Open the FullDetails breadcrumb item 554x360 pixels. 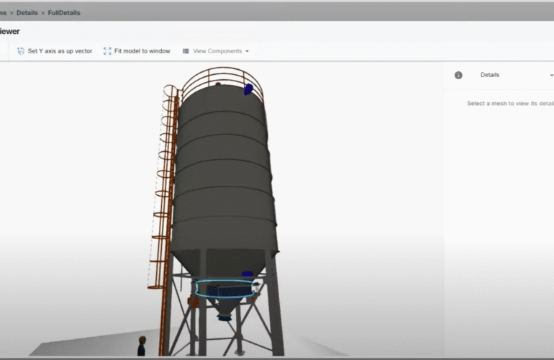pos(64,12)
